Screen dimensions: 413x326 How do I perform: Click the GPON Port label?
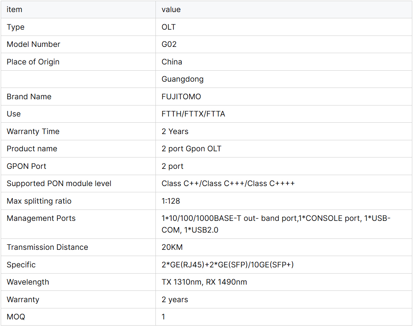(x=26, y=166)
